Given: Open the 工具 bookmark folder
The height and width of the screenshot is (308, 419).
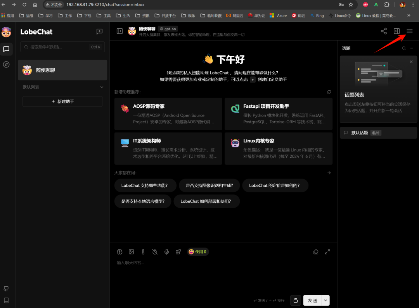Looking at the screenshot, I should point(104,16).
